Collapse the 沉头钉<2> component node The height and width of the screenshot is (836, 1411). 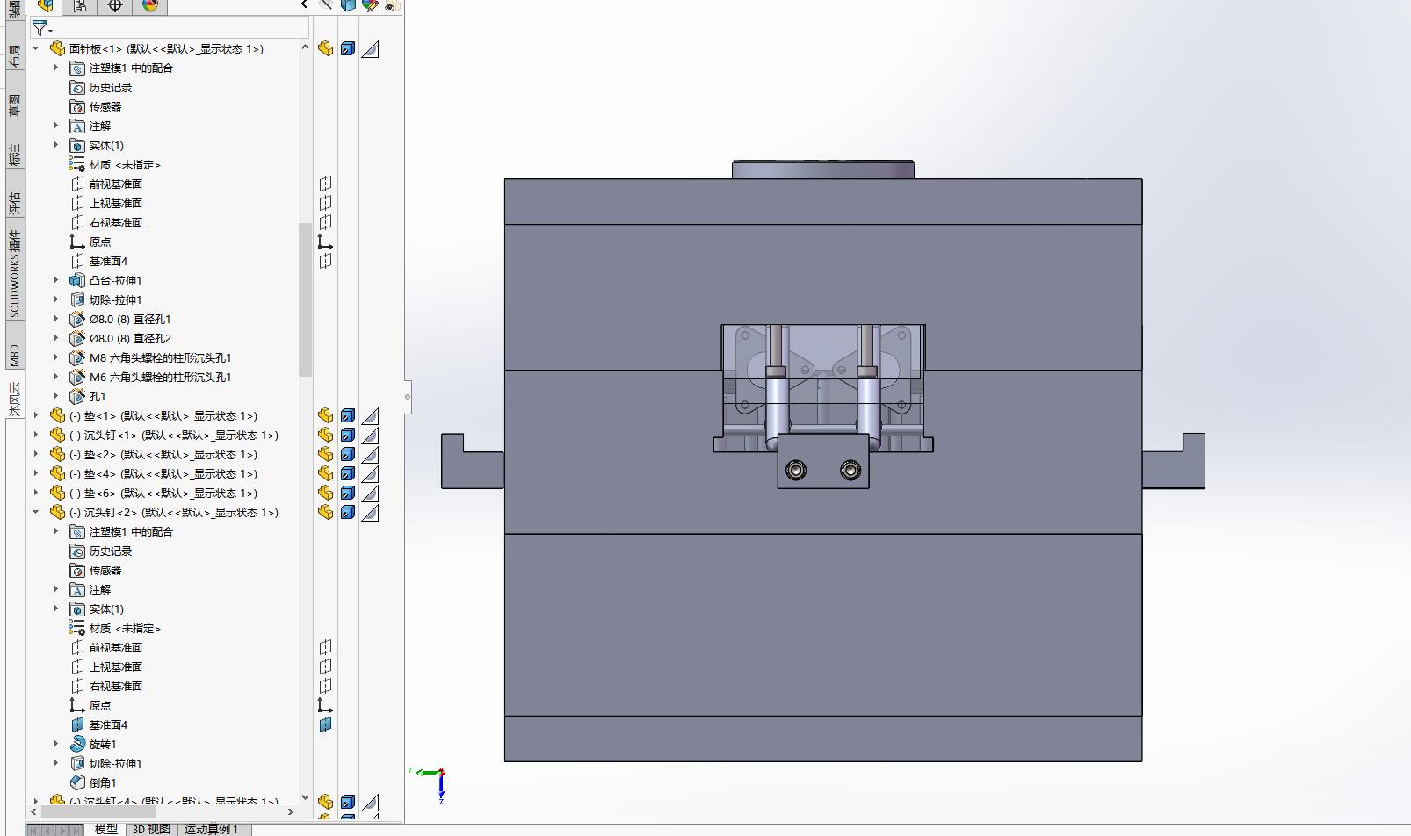36,512
